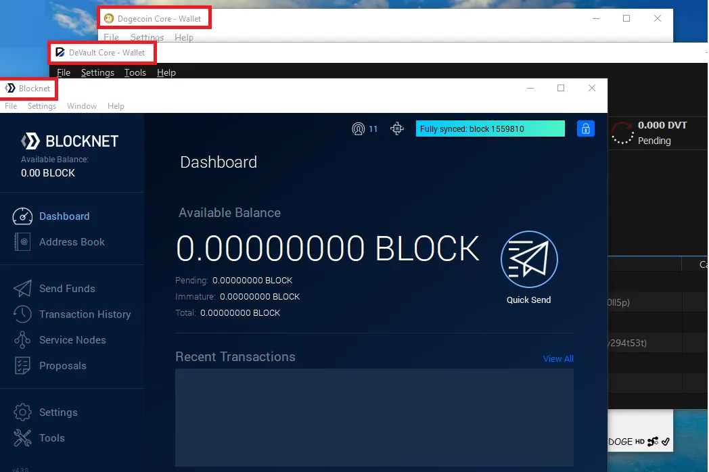
Task: Click the large 0.00000000 BLOCK available balance
Action: point(327,249)
